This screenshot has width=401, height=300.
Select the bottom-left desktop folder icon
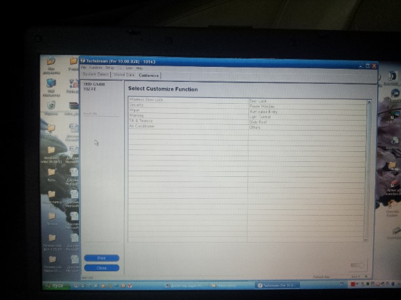pos(53,264)
